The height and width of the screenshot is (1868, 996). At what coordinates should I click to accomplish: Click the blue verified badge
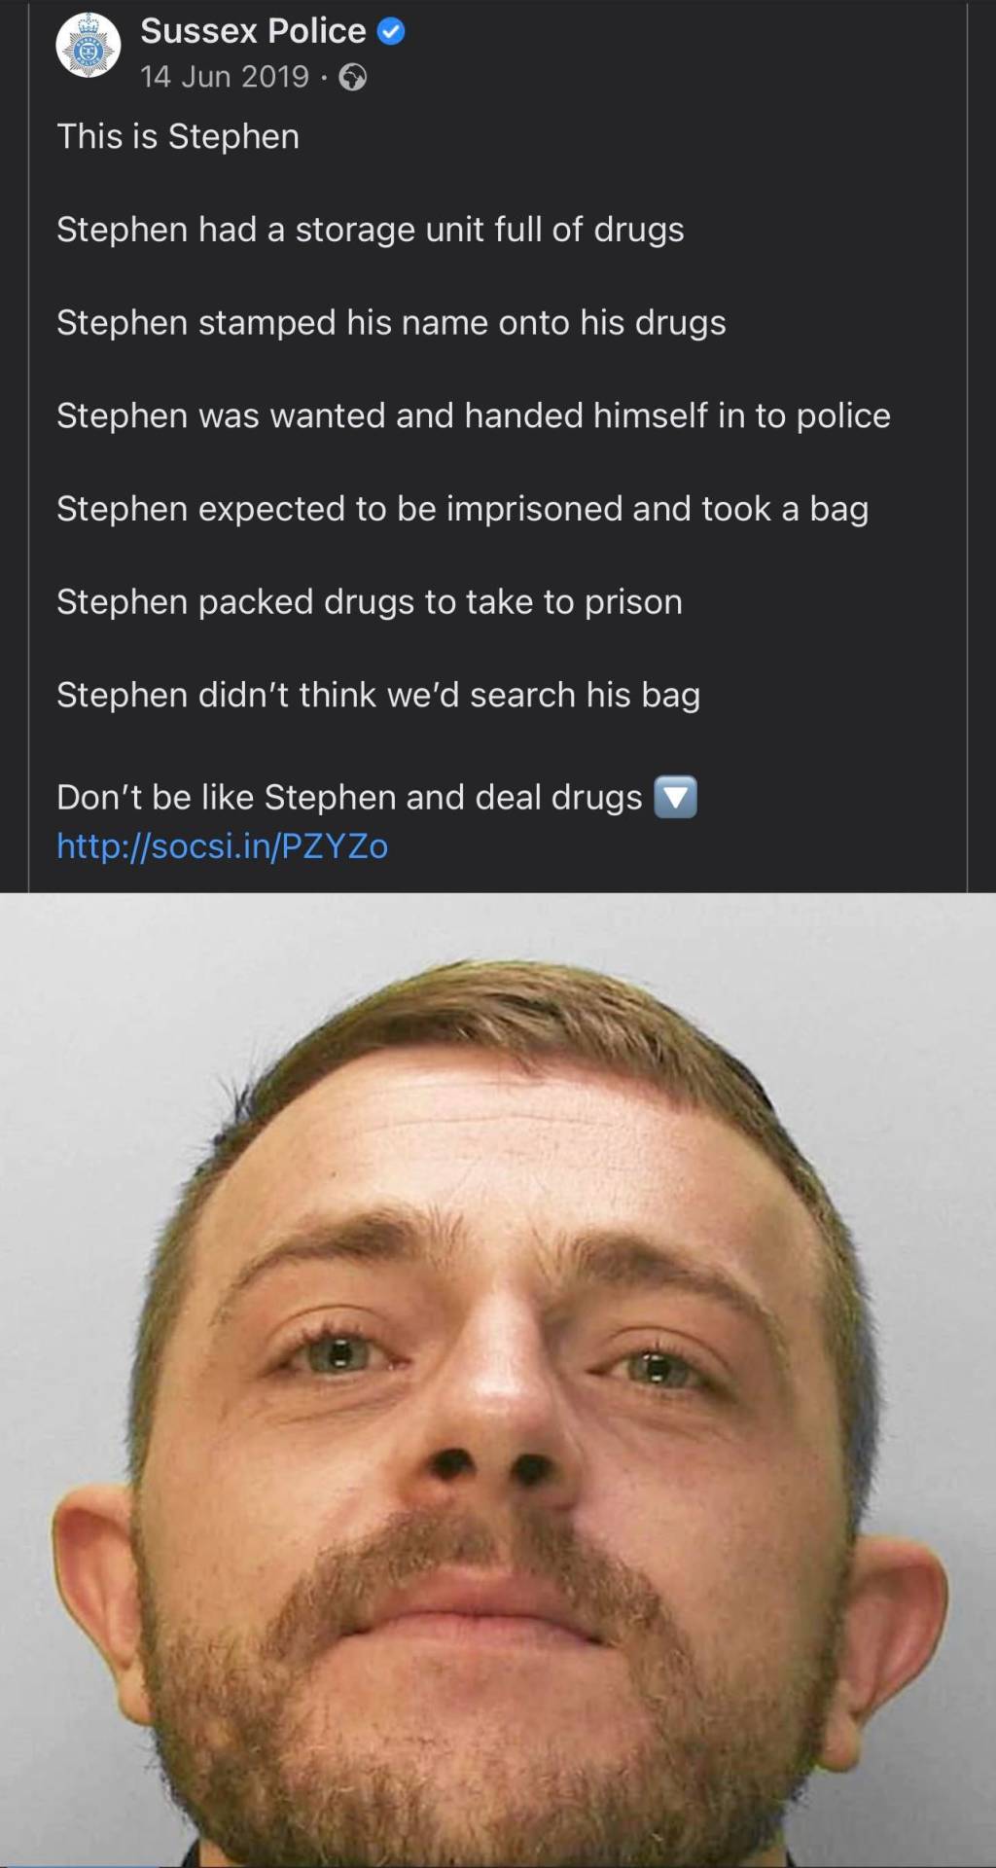390,31
